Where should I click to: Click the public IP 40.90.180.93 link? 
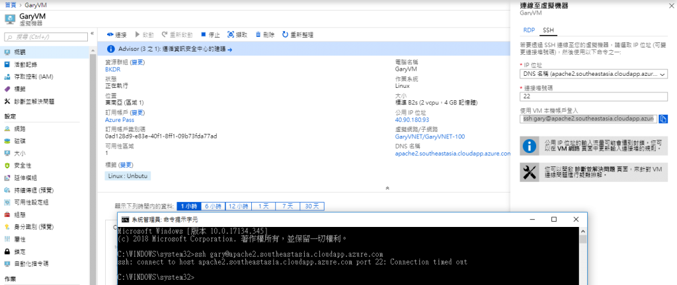412,119
